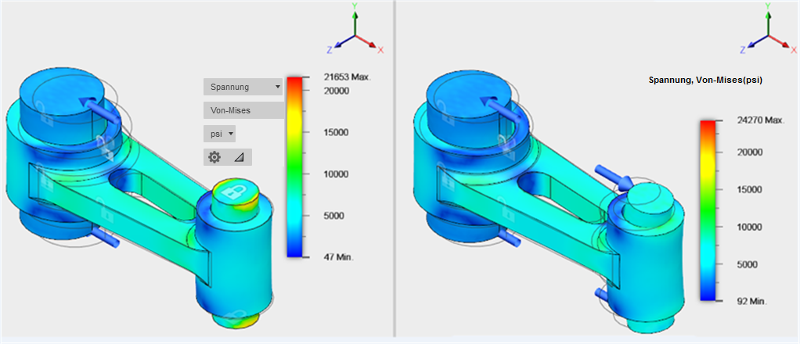Open the Spannung result type dropdown
800x344 pixels.
click(x=243, y=87)
